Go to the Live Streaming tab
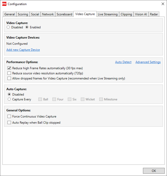The height and width of the screenshot is (176, 167). coord(107,14)
